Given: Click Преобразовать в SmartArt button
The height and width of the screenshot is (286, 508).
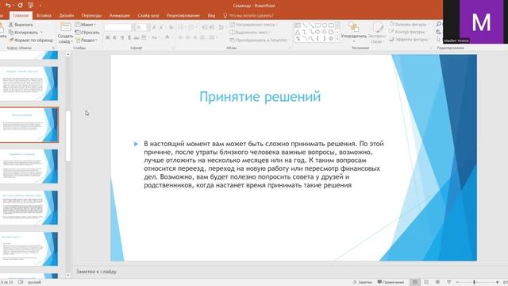Looking at the screenshot, I should 259,40.
